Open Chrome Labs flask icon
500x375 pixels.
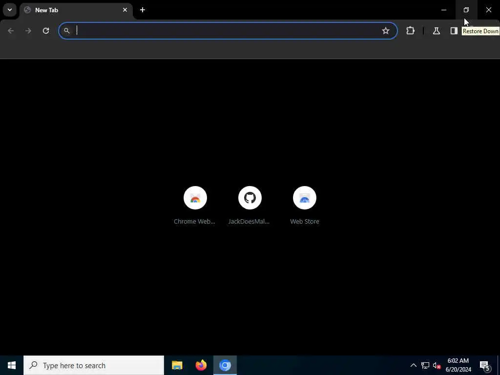[437, 31]
